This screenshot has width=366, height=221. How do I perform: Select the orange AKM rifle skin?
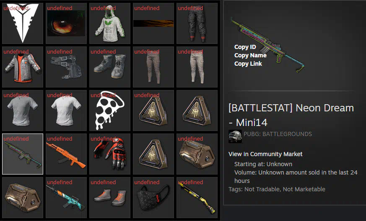coord(66,154)
